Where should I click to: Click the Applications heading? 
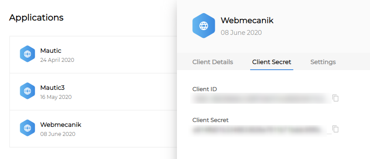[x=36, y=18]
